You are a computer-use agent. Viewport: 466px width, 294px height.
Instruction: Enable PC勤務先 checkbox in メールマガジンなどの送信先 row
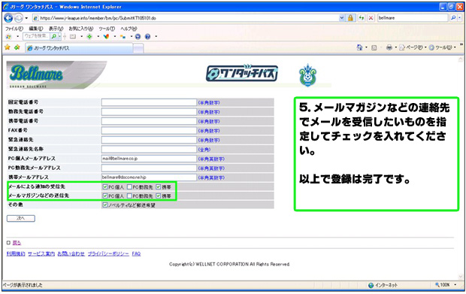(129, 196)
